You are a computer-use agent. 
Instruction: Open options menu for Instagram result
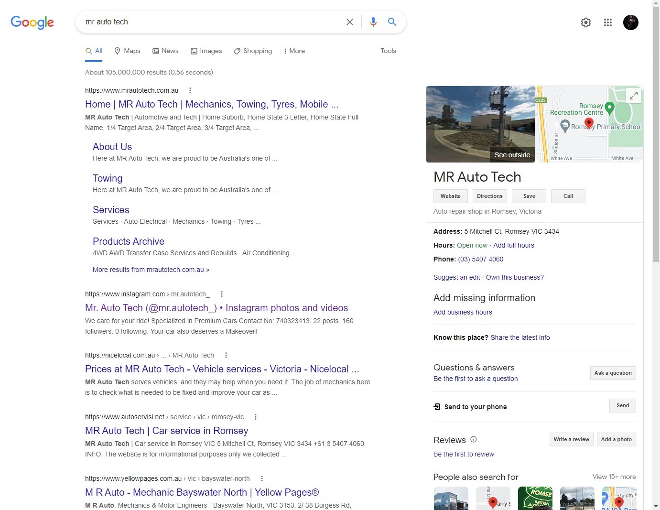(x=222, y=294)
